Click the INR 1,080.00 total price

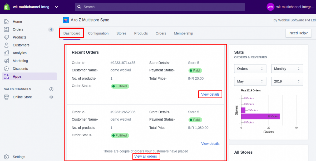coord(198,128)
